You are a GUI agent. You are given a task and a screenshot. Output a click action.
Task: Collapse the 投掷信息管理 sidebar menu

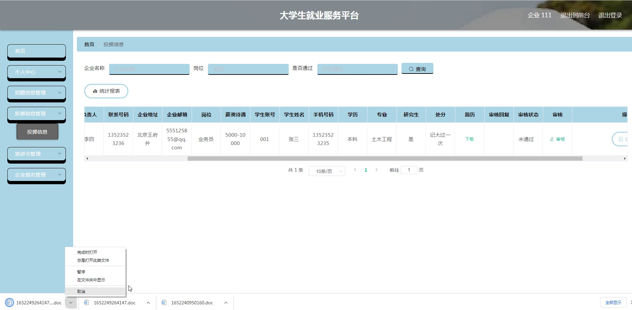tap(37, 113)
